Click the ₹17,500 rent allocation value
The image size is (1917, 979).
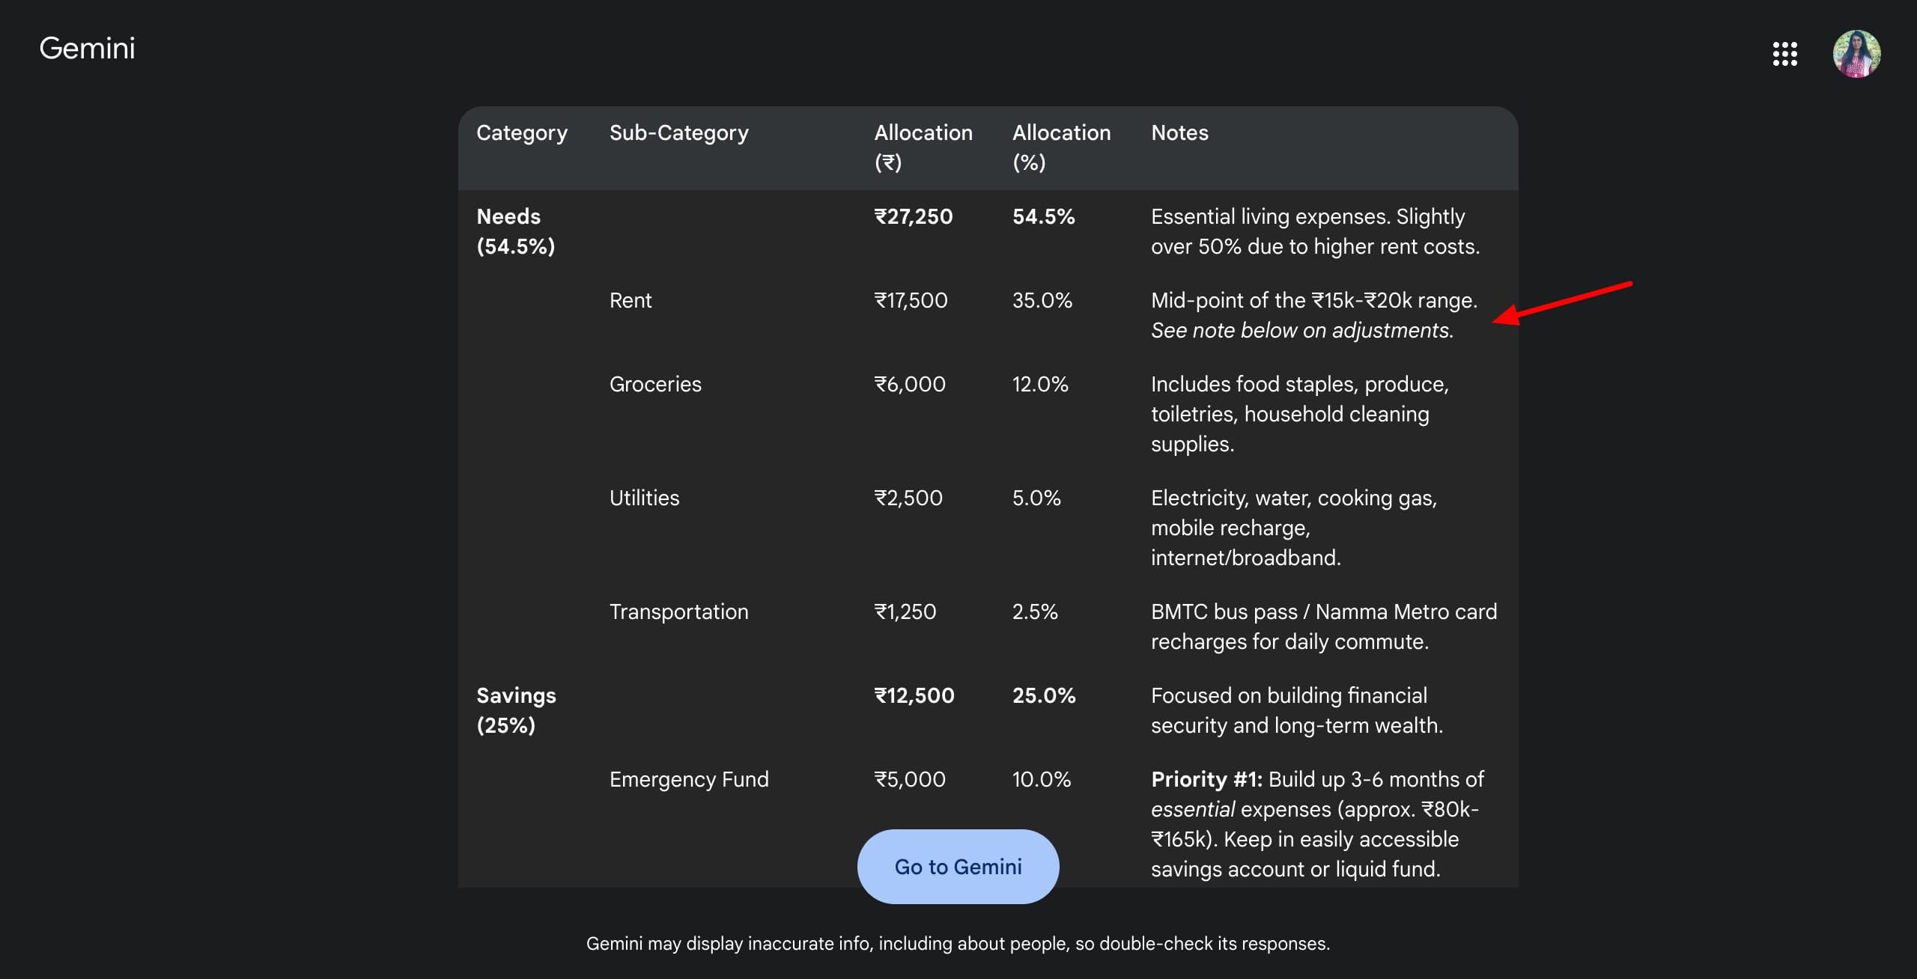pos(911,301)
